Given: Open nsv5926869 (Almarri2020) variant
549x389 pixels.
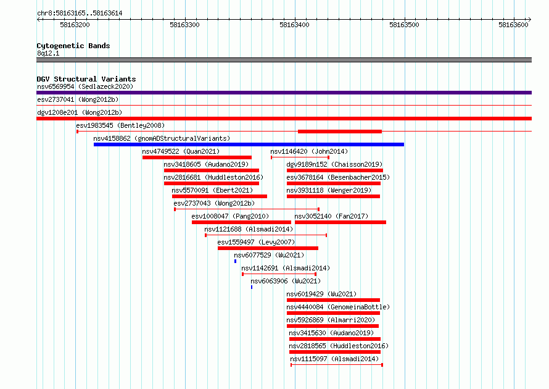Looking at the screenshot, I should coord(331,320).
